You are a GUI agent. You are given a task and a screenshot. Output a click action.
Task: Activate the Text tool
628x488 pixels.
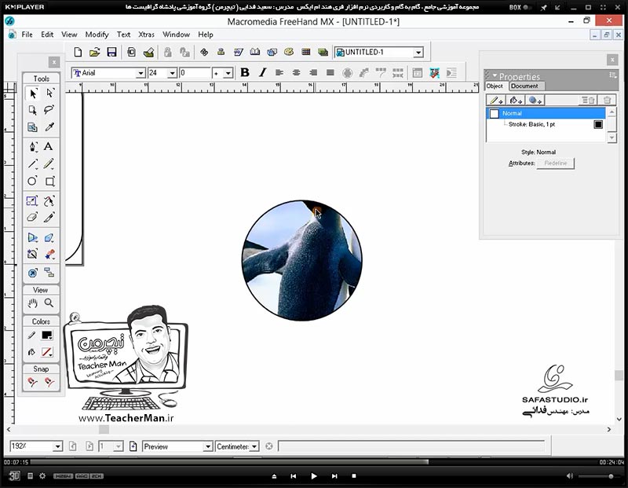(x=49, y=146)
